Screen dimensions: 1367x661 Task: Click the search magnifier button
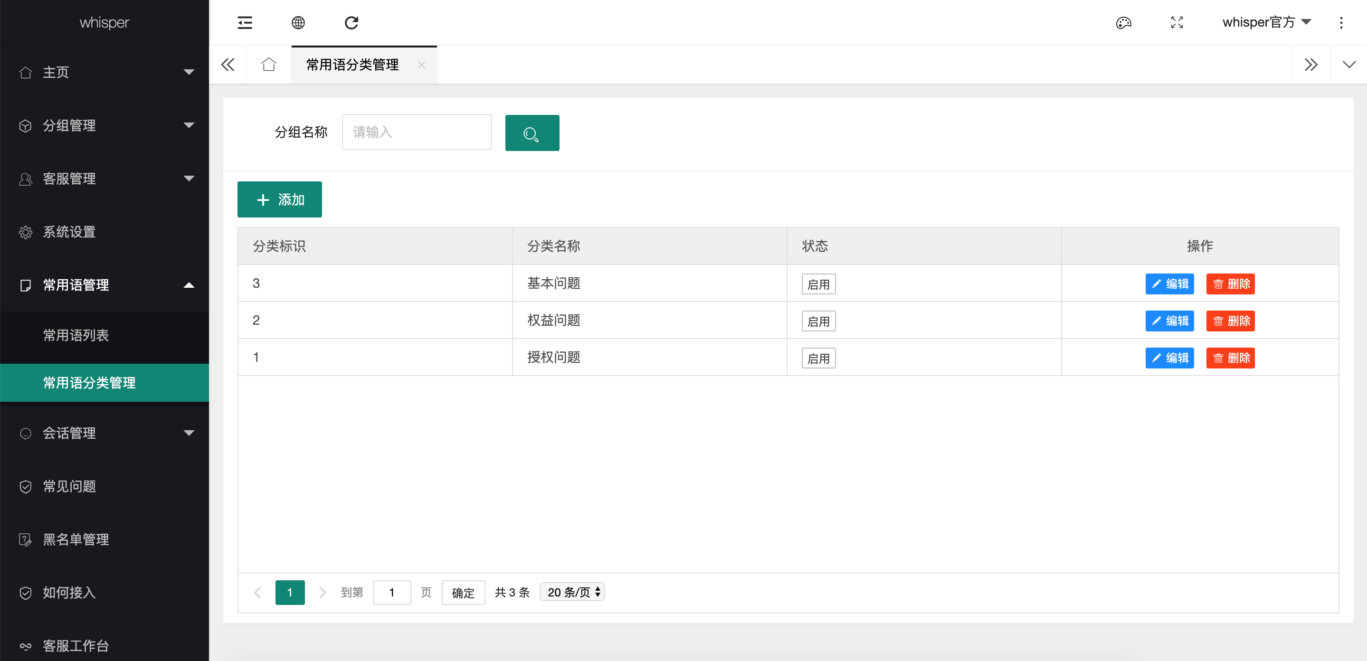pyautogui.click(x=532, y=132)
